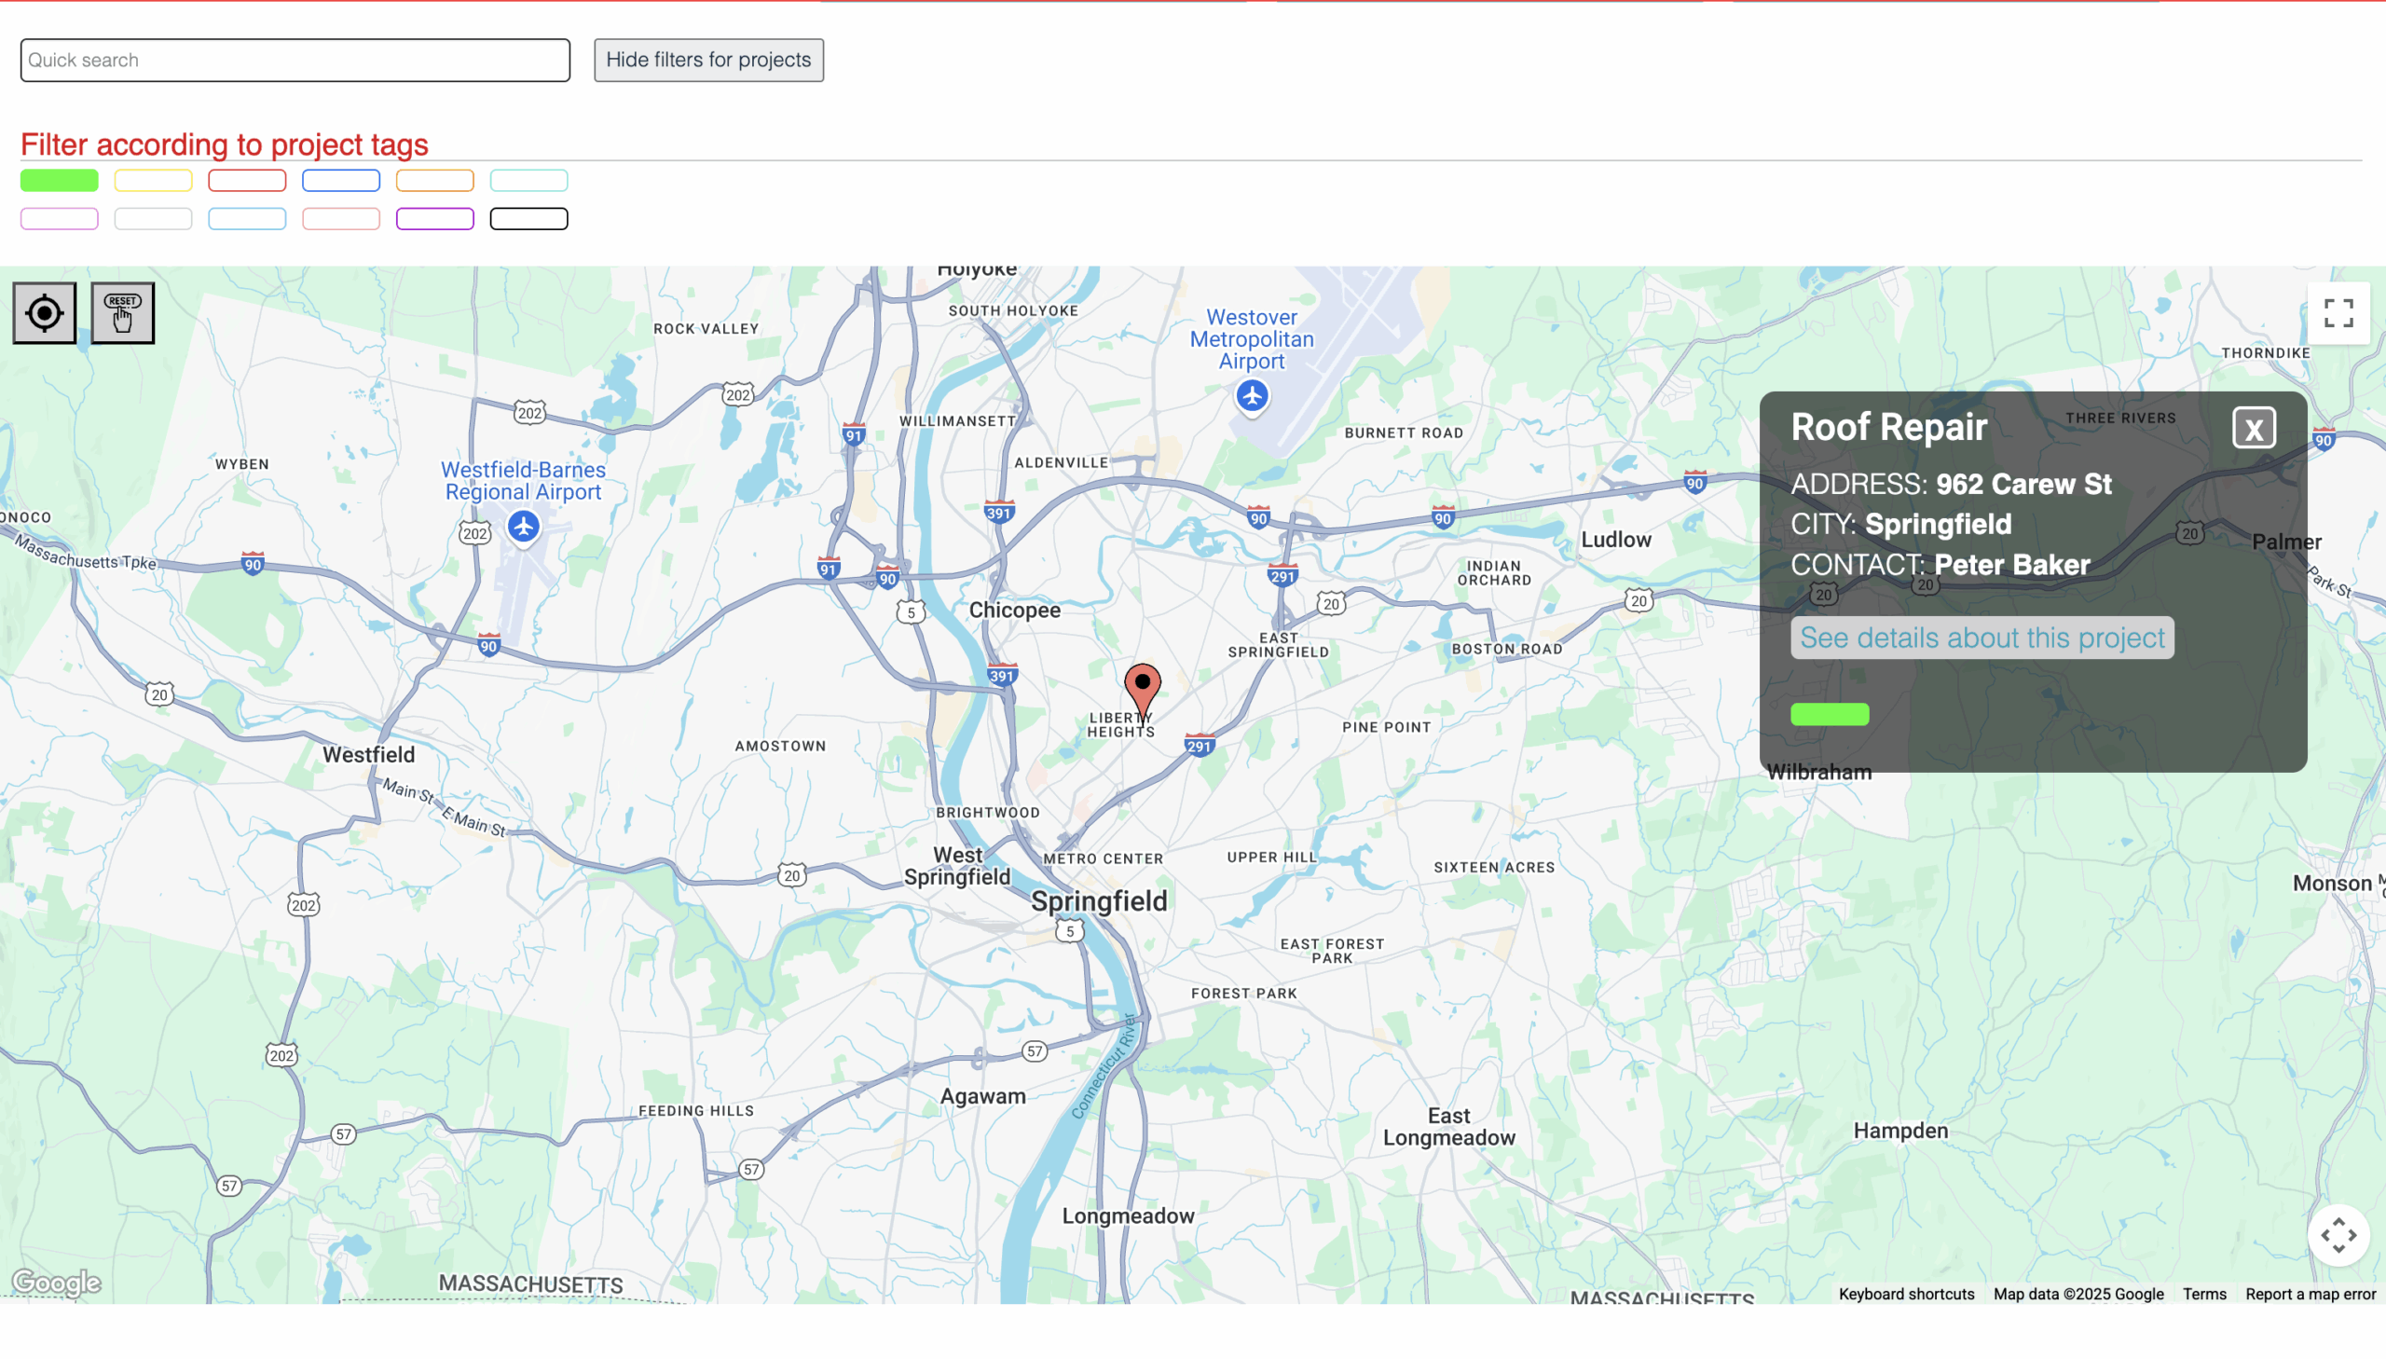The image size is (2386, 1359).
Task: Click the red project marker pin
Action: 1142,693
